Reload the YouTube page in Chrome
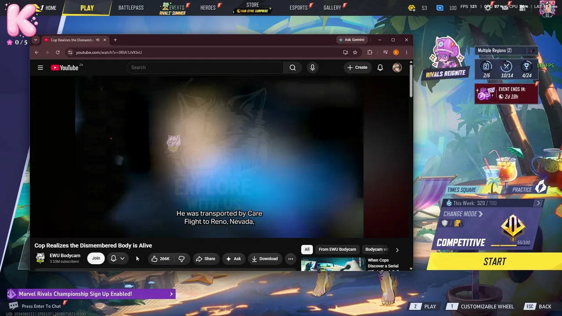Screen dimensions: 562x316 [58, 52]
